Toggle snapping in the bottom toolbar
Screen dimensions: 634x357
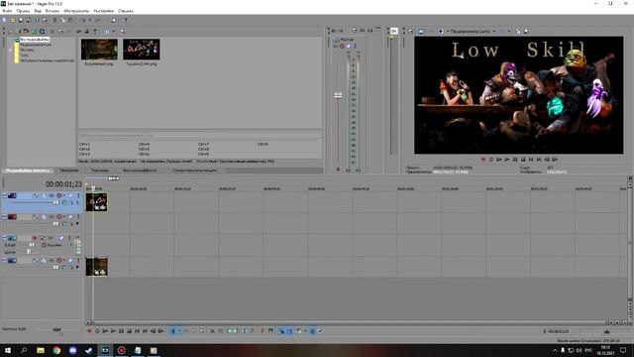click(x=282, y=331)
